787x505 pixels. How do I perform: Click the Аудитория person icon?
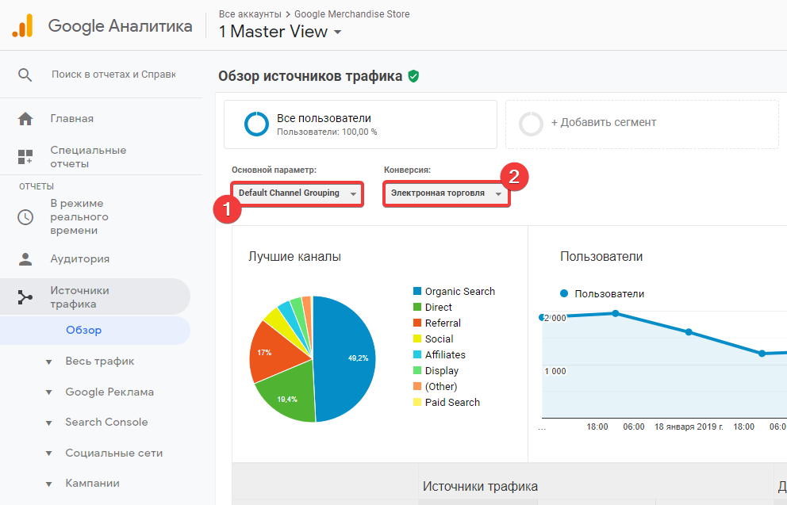click(x=25, y=259)
